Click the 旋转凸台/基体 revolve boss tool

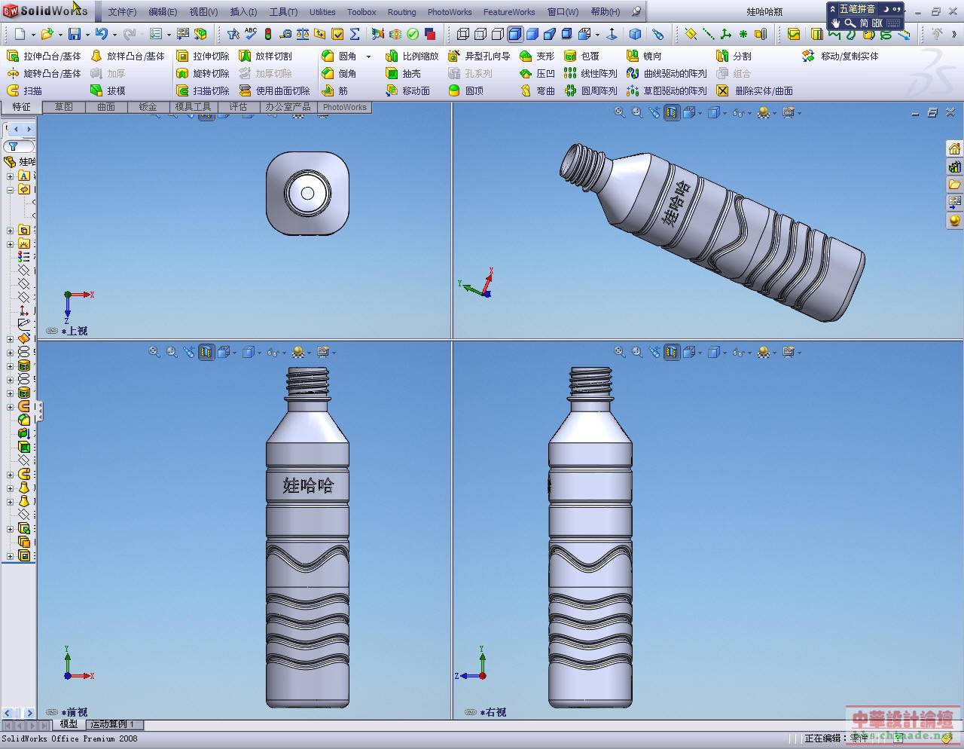point(44,73)
